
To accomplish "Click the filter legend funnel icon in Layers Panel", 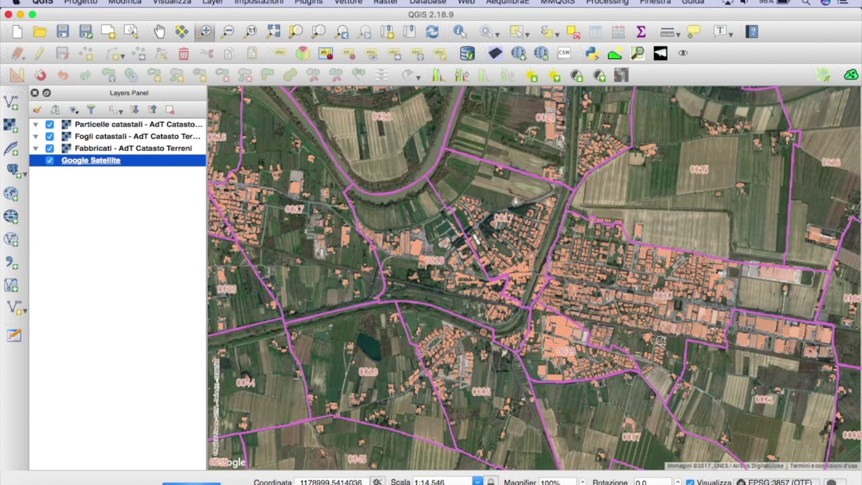I will point(90,110).
